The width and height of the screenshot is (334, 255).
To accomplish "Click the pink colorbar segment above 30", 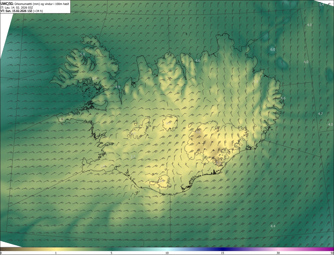I will [x=278, y=249].
